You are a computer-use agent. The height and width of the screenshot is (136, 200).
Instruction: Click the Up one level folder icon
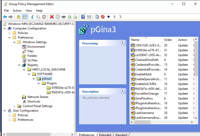pos(19,17)
